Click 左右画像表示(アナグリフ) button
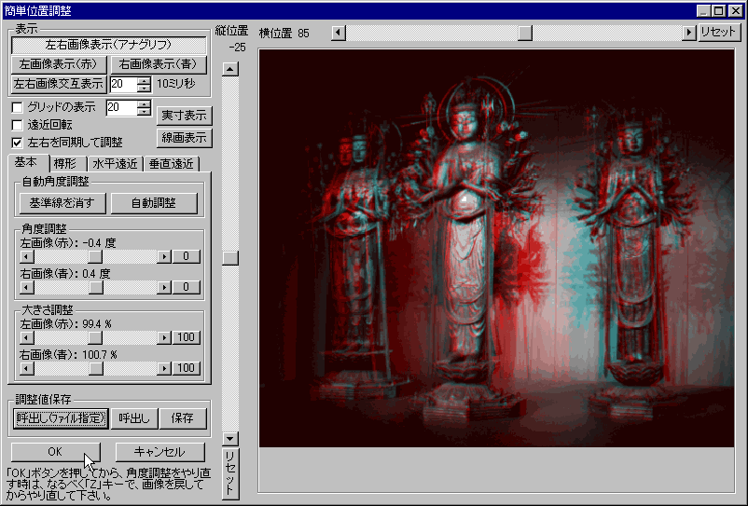The width and height of the screenshot is (748, 506). click(x=109, y=46)
